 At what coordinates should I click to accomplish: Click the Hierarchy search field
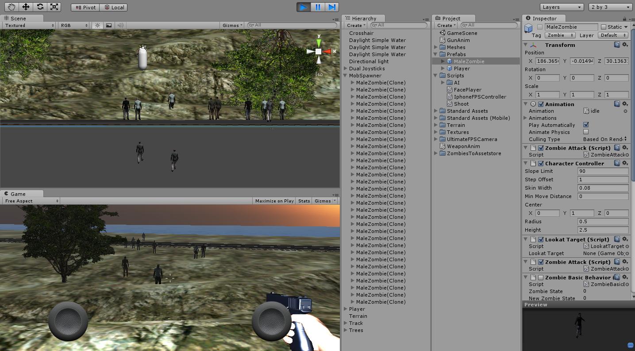pos(399,25)
